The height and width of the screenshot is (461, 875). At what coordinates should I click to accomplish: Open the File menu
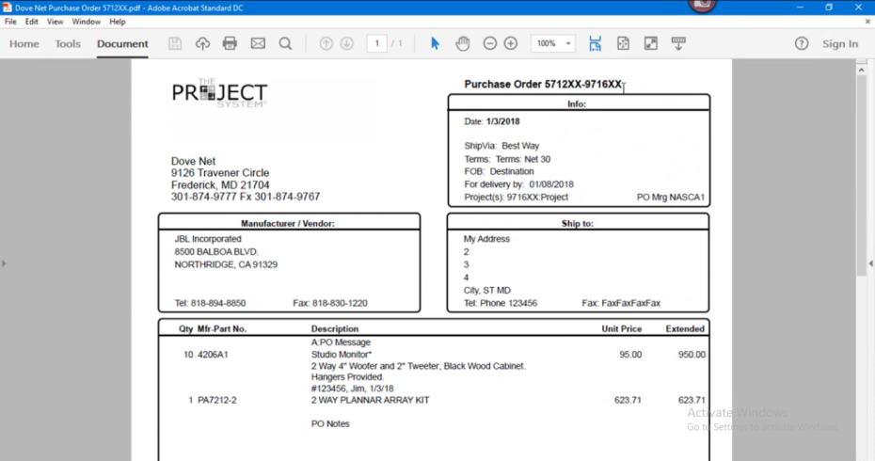[10, 22]
